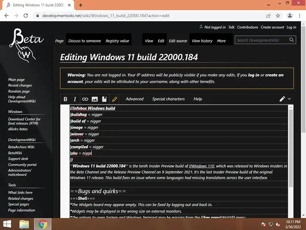Switch to the Page tab
The height and width of the screenshot is (230, 306).
click(59, 41)
